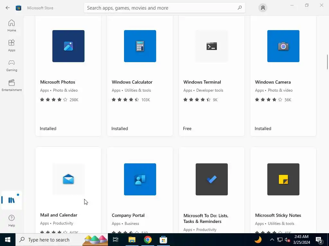The width and height of the screenshot is (329, 246).
Task: Click the Windows Camera title
Action: pos(273,82)
